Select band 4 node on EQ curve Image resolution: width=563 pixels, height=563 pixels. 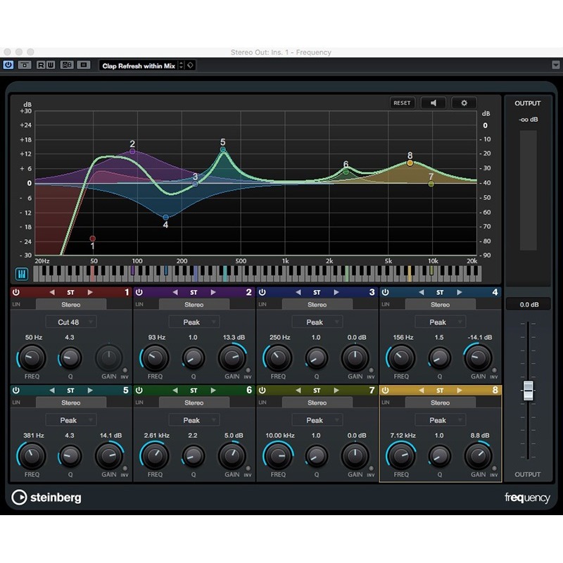coord(165,217)
